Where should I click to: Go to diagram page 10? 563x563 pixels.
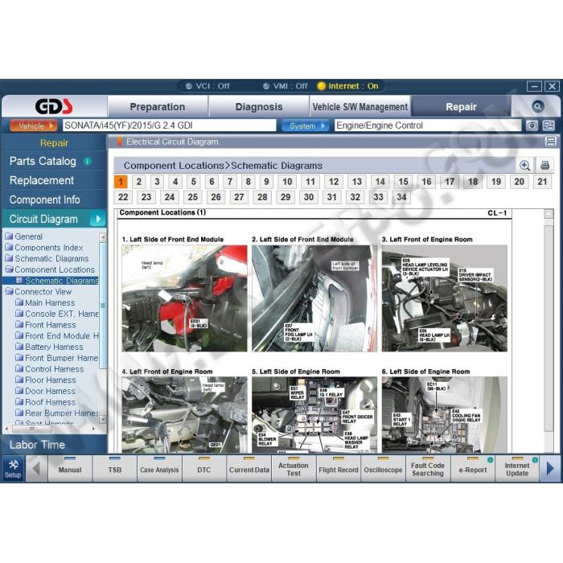tap(287, 182)
